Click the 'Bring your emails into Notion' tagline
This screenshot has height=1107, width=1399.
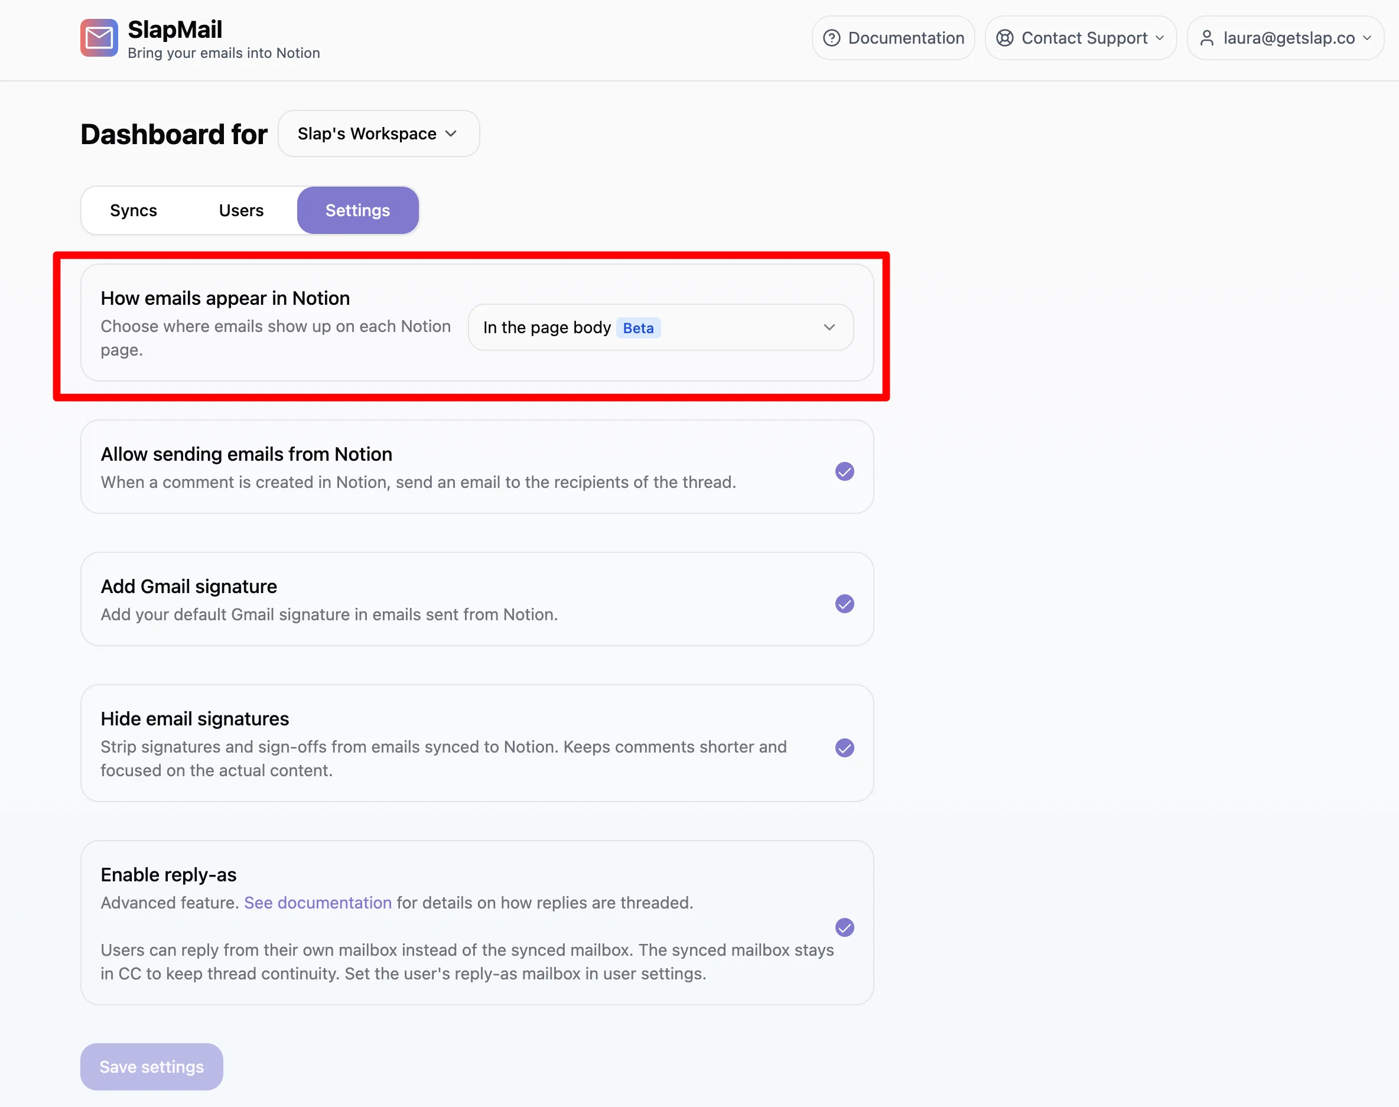(x=224, y=53)
